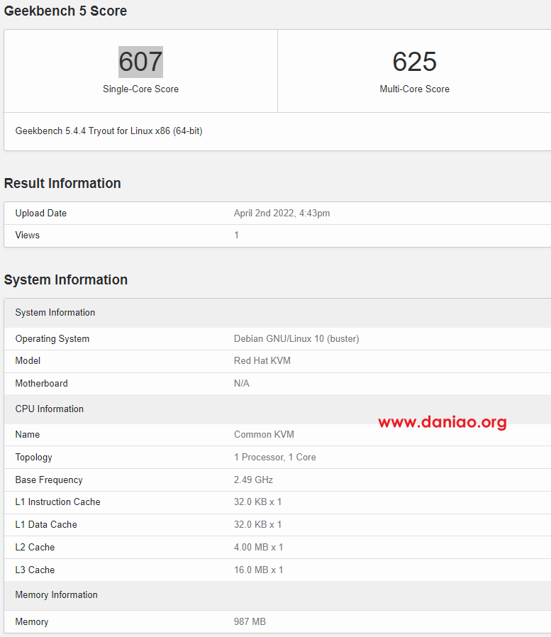Click the L2 Cache label

pyautogui.click(x=35, y=548)
